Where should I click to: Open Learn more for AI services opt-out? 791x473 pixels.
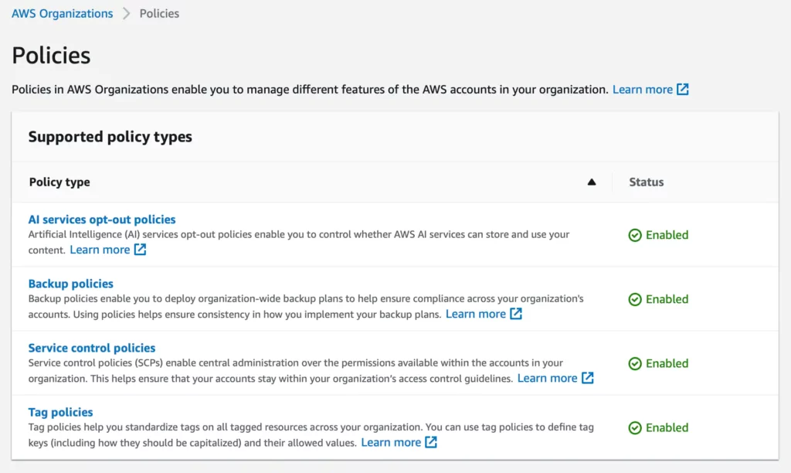click(100, 250)
